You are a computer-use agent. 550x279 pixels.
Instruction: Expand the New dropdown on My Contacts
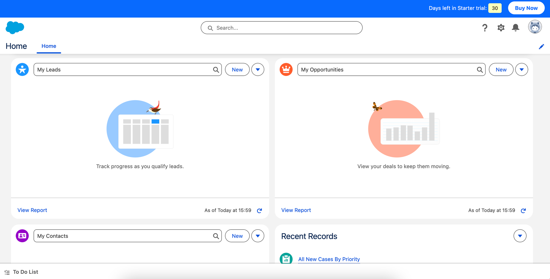(x=258, y=236)
